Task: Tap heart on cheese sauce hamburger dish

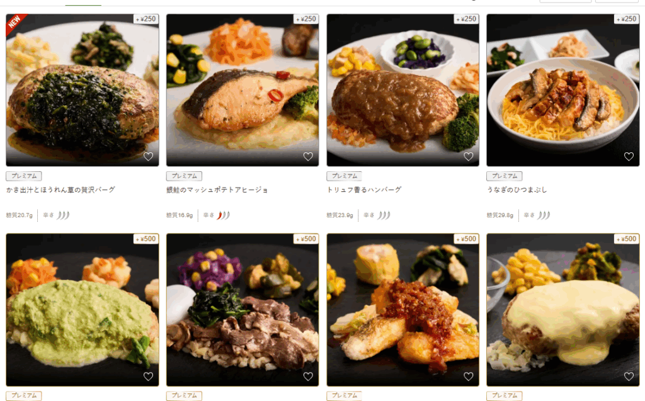Action: click(x=629, y=376)
